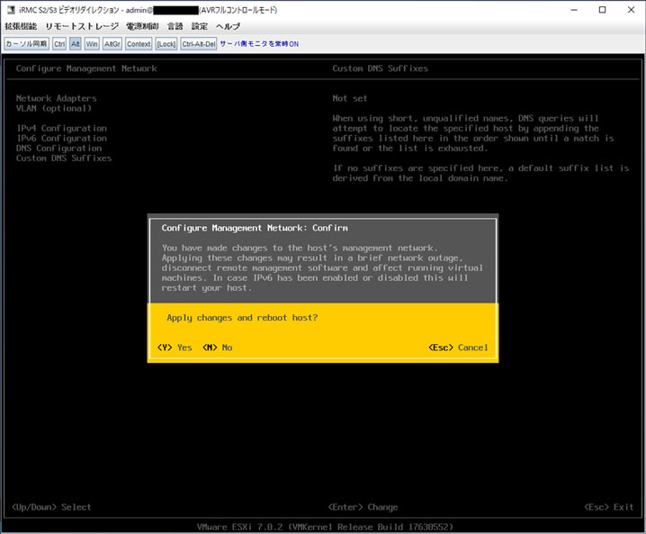Open the 設定 menu
Screen dimensions: 646x534
point(200,26)
